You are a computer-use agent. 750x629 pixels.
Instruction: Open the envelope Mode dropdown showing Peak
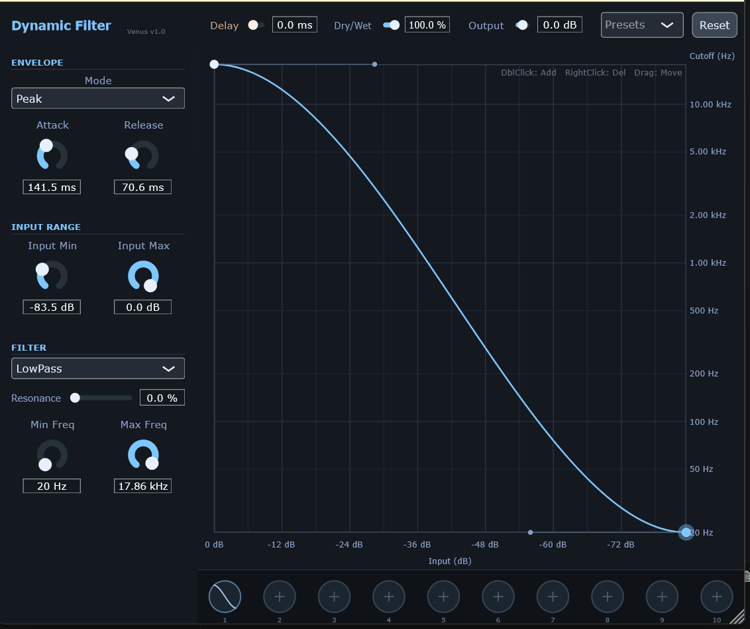tap(97, 98)
